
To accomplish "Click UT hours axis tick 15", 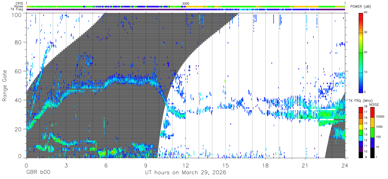I will 225,165.
